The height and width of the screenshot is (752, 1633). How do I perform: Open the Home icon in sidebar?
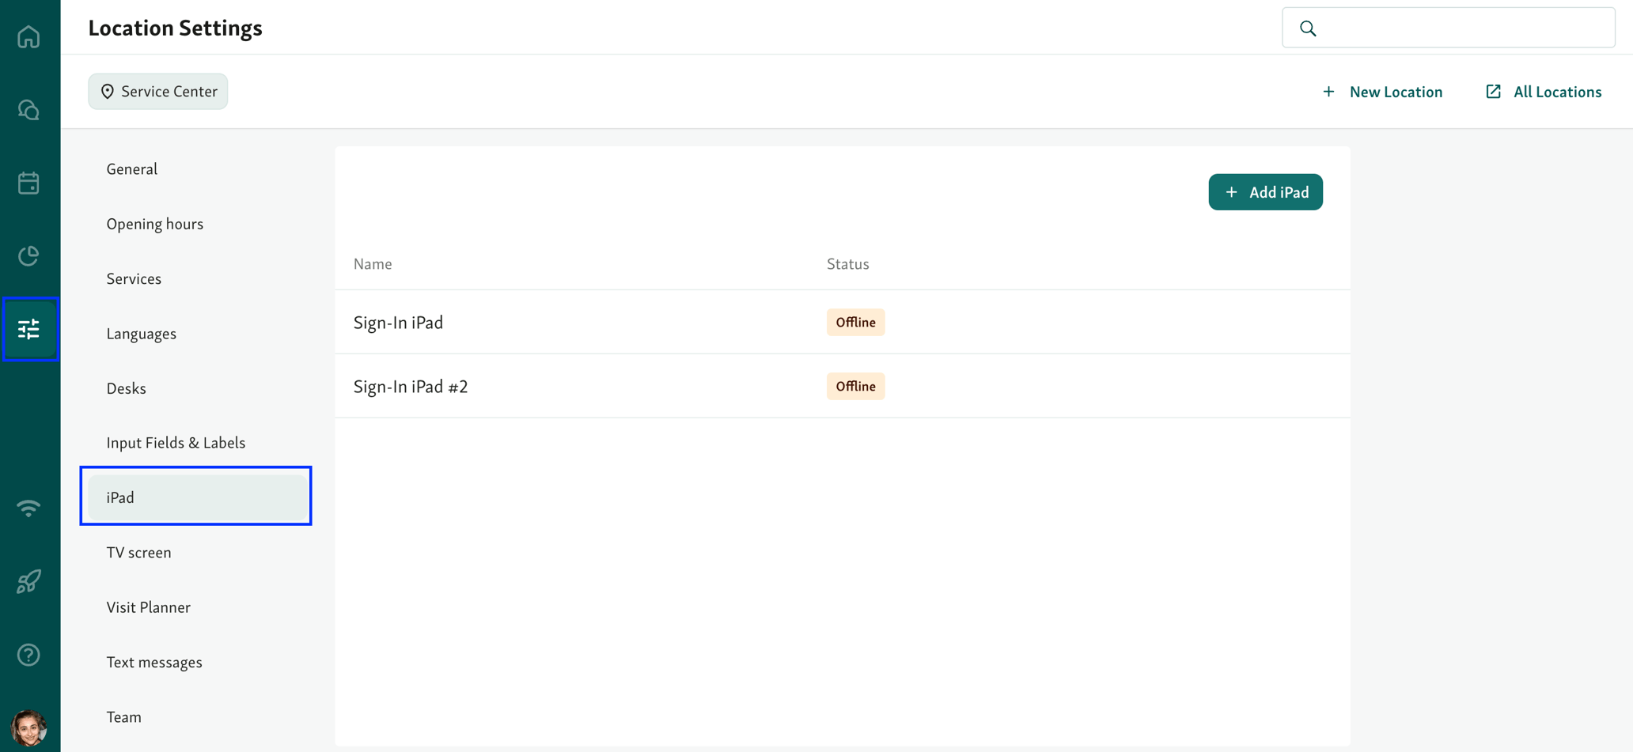coord(28,36)
